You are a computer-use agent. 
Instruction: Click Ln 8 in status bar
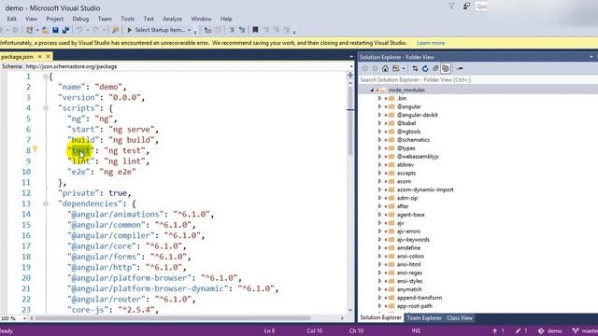pos(269,331)
